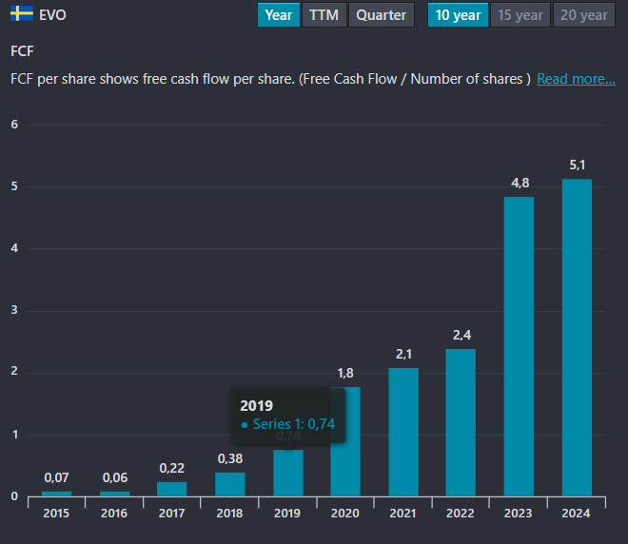Click the 2019 tooltip Series 1 marker
This screenshot has height=544, width=628.
click(245, 425)
